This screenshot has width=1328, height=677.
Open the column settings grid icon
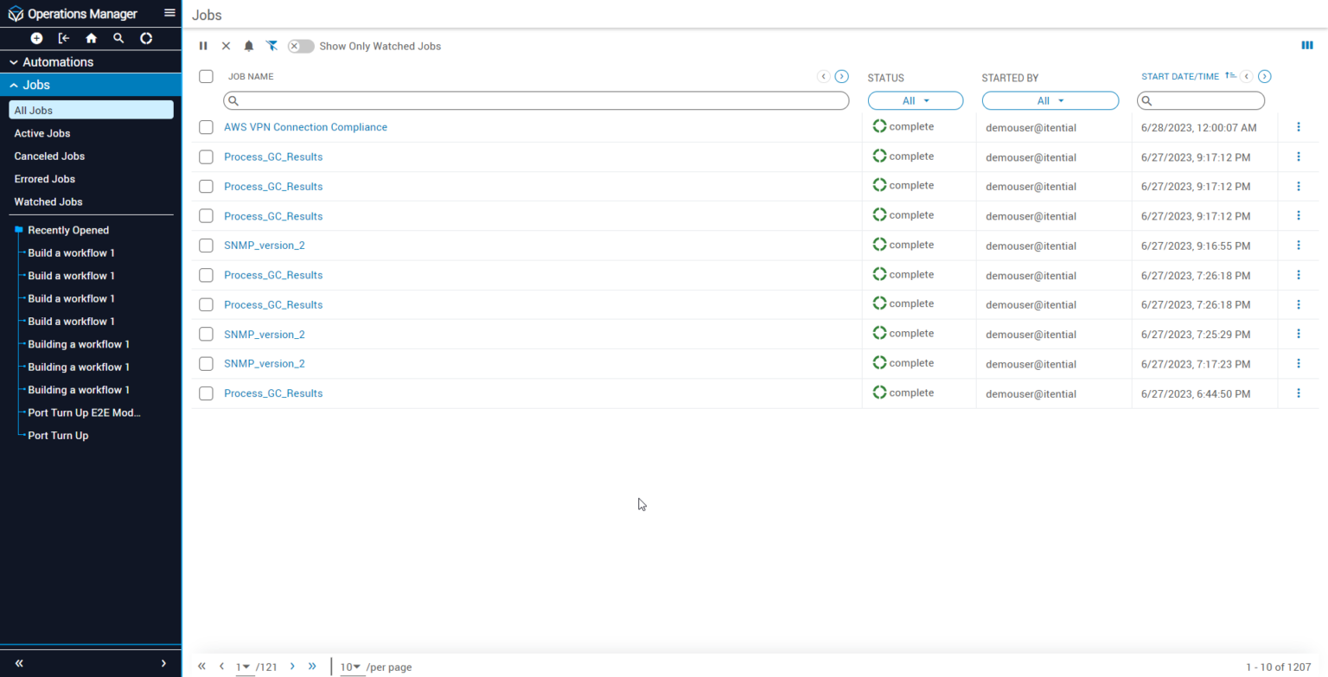click(1307, 45)
